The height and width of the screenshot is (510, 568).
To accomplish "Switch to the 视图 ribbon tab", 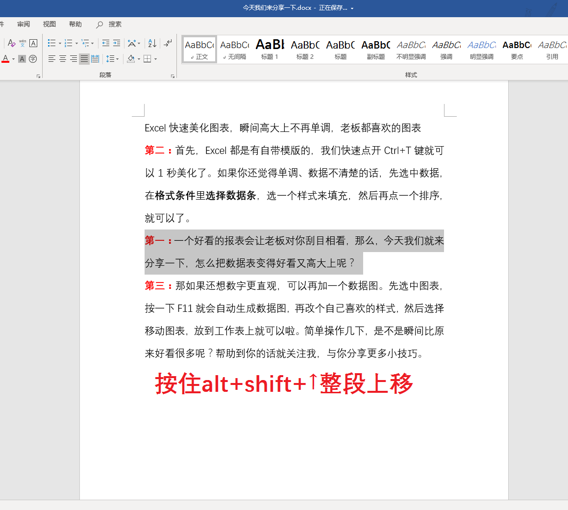I will (49, 24).
